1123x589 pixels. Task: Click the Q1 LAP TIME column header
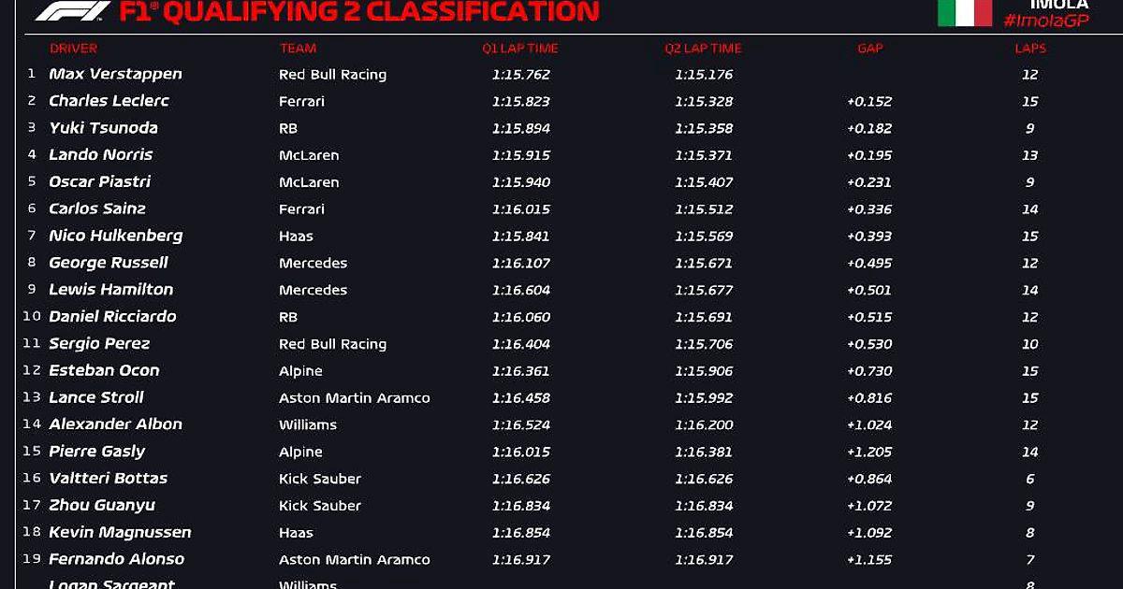520,49
